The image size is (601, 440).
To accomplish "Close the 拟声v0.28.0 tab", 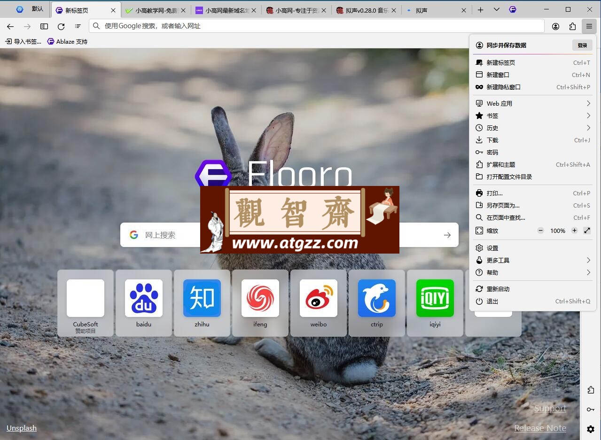I will [x=394, y=10].
